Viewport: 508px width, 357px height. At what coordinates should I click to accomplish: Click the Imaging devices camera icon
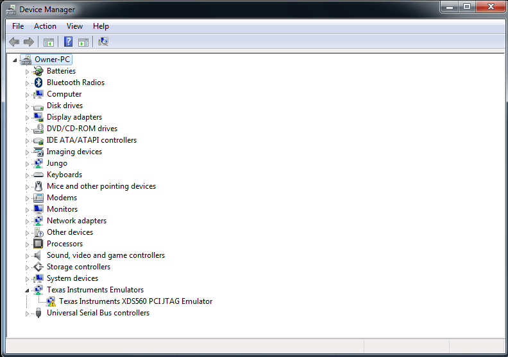coord(38,152)
